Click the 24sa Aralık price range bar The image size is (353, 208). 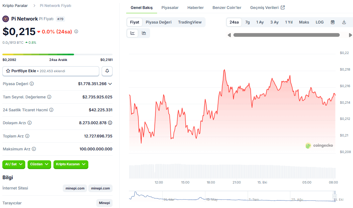click(x=57, y=54)
